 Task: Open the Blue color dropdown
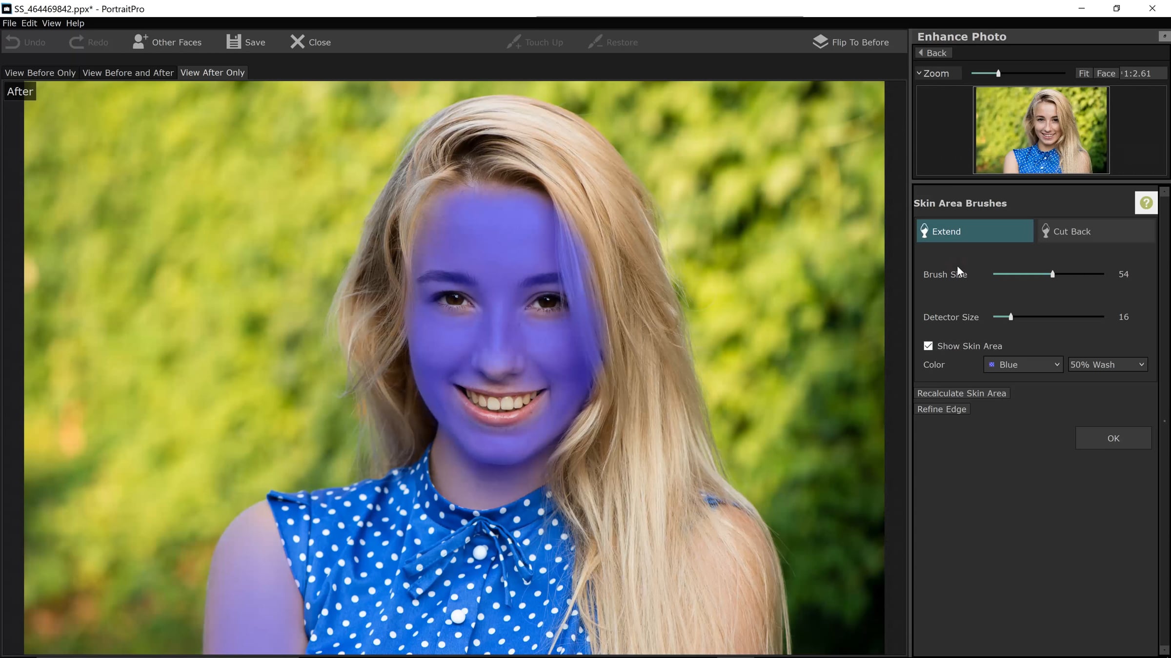coord(1023,365)
